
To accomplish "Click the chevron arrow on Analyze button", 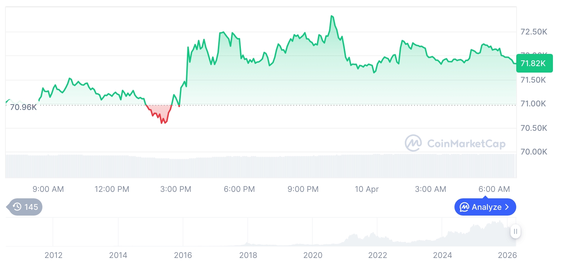I will (x=507, y=207).
